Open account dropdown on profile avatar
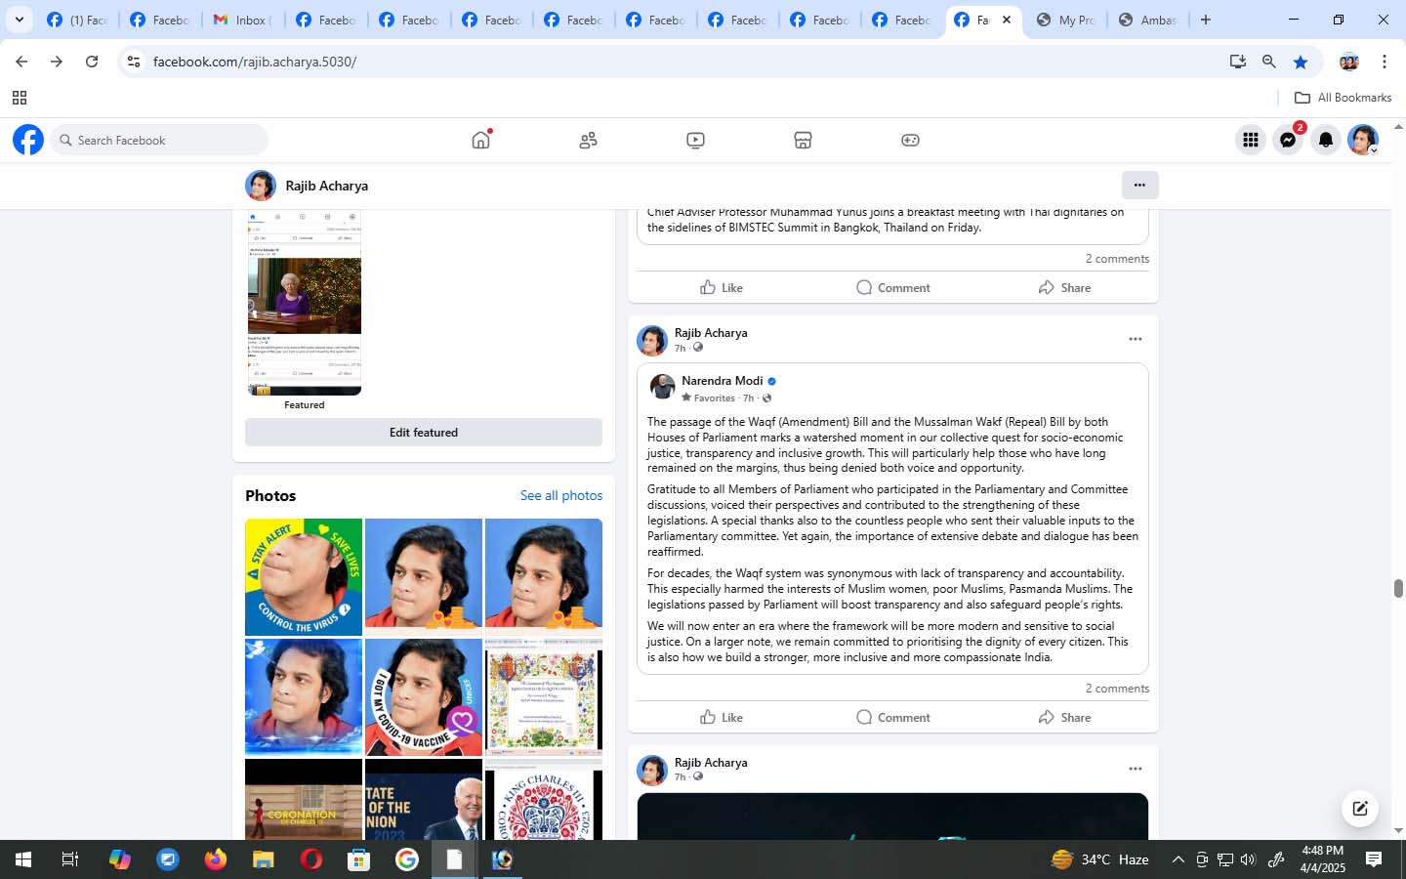This screenshot has height=879, width=1406. coord(1374,150)
